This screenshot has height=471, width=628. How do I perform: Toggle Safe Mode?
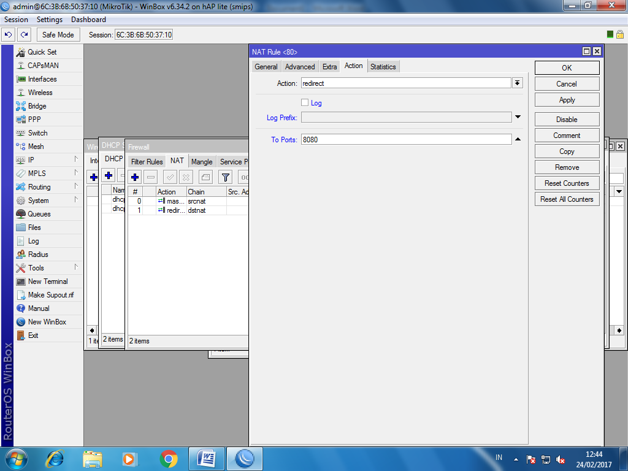[58, 35]
